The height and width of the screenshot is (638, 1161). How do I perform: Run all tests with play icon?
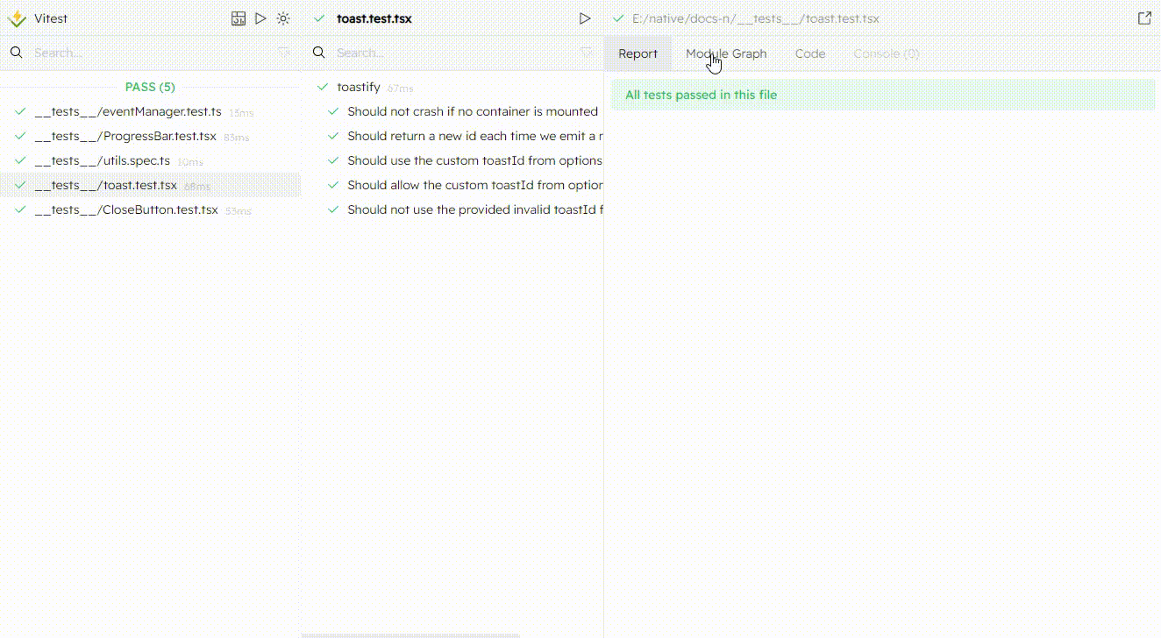point(260,18)
